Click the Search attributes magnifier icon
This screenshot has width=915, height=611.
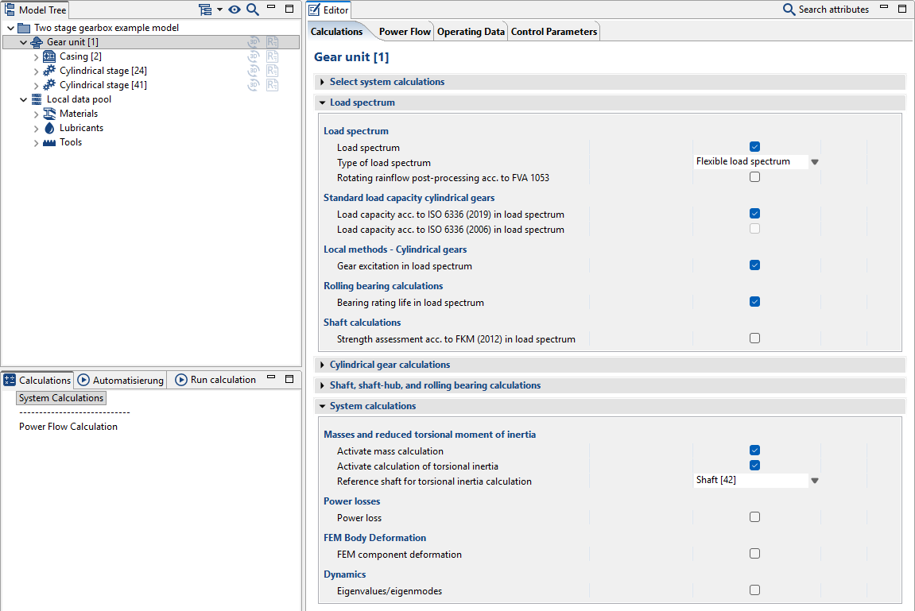click(x=789, y=10)
